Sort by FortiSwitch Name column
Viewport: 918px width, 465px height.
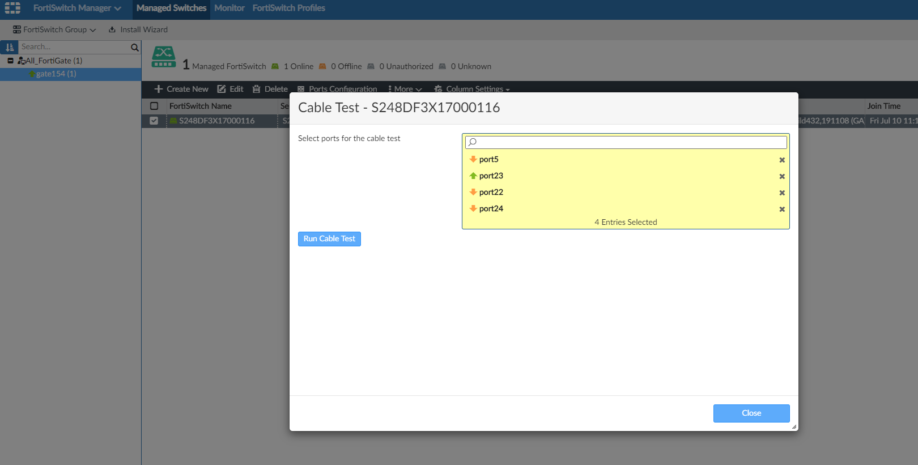click(x=201, y=106)
